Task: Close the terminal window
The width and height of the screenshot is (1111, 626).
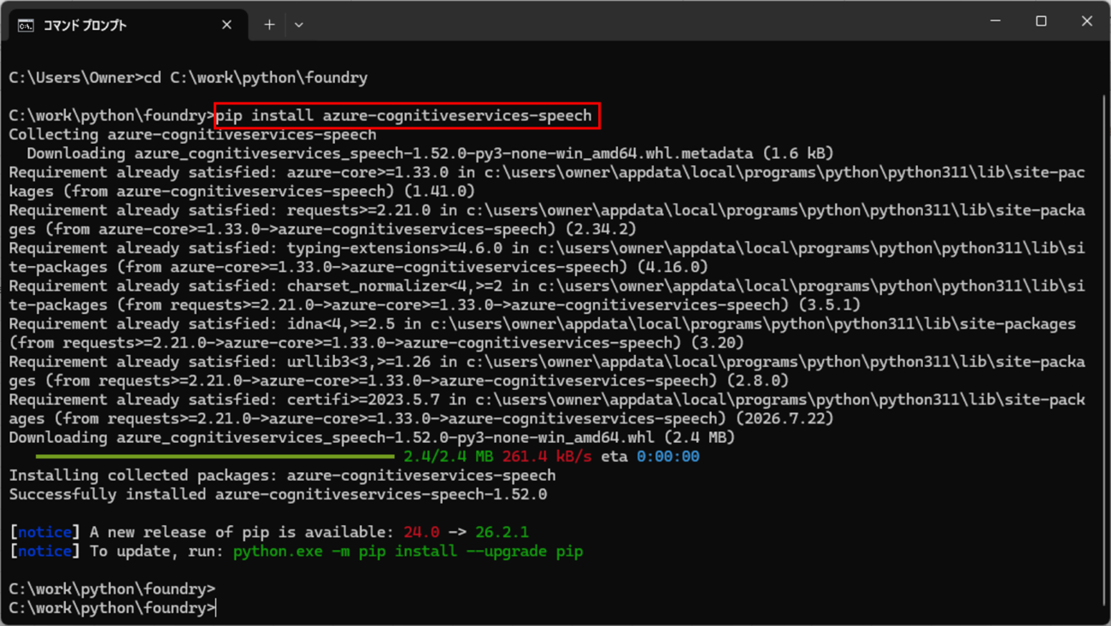Action: click(x=1086, y=21)
